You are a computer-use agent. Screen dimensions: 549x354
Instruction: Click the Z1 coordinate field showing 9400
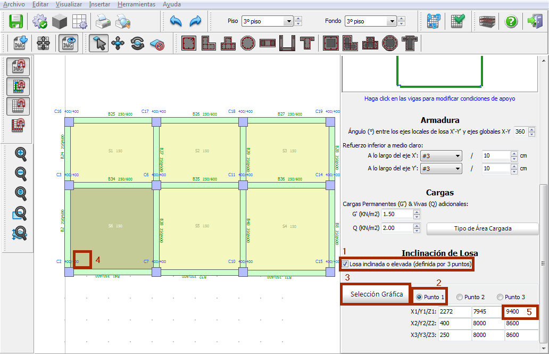513,311
